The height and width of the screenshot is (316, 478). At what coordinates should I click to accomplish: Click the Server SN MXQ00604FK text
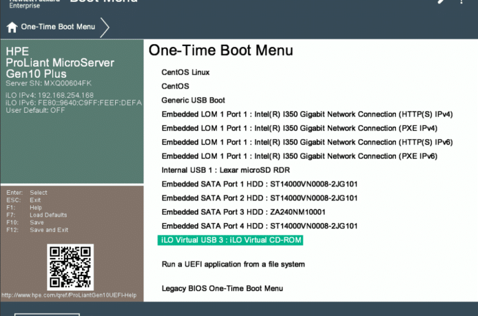point(48,83)
